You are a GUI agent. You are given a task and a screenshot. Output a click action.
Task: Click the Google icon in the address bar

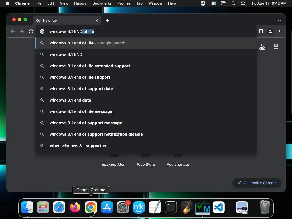pos(42,31)
